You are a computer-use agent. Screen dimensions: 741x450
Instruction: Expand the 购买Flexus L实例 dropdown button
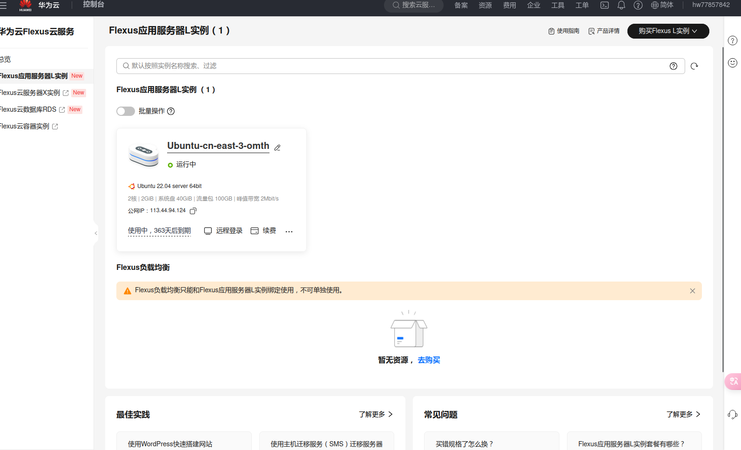point(668,31)
